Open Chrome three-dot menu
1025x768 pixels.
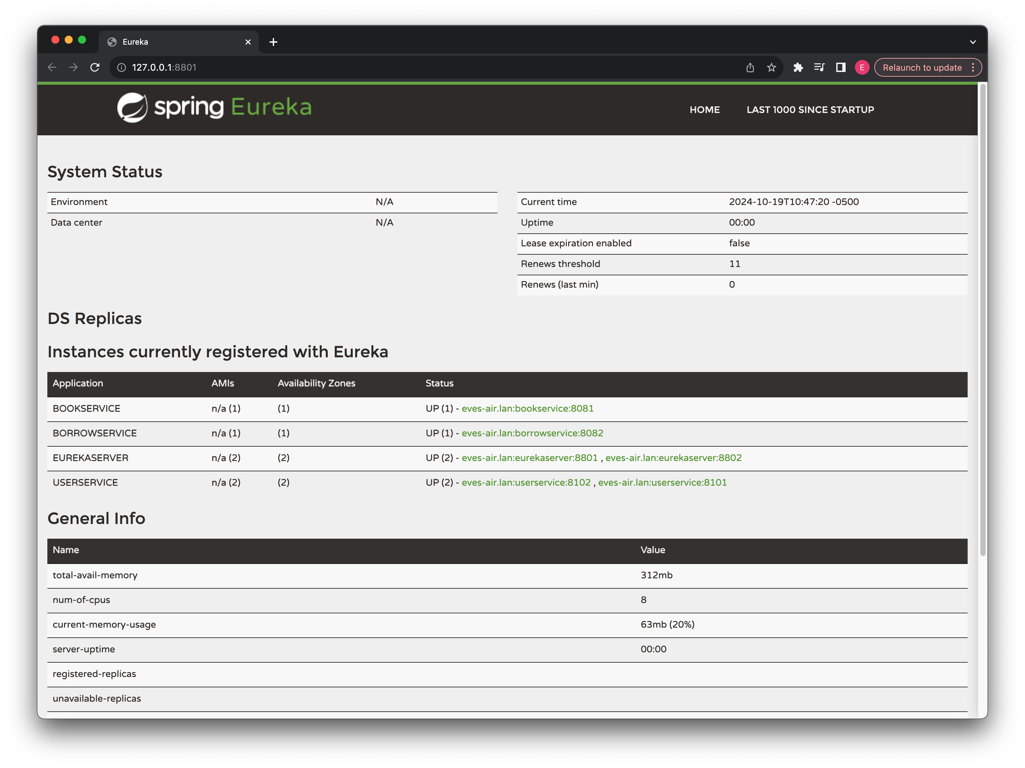(973, 68)
